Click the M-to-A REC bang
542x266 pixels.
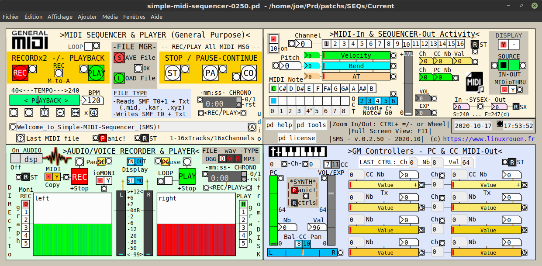pos(59,73)
